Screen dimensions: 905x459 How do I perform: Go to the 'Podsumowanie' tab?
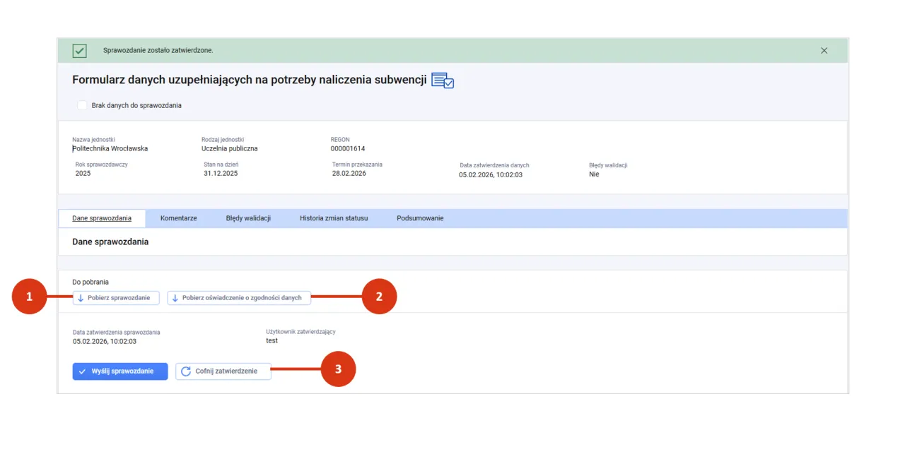tap(420, 218)
